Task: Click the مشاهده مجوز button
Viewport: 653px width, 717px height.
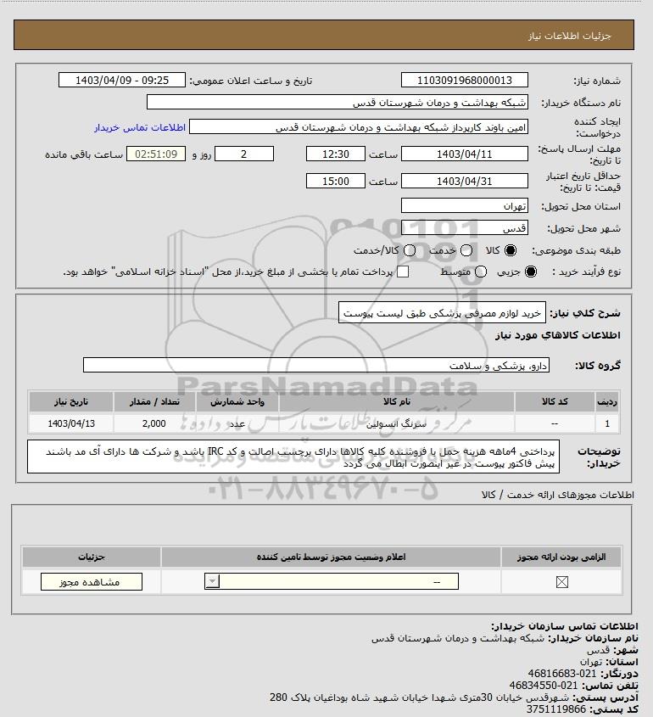Action: click(x=92, y=581)
